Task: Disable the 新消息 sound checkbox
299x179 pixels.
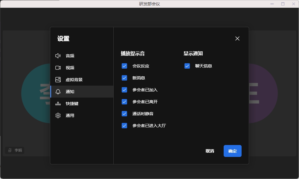Action: coord(124,78)
